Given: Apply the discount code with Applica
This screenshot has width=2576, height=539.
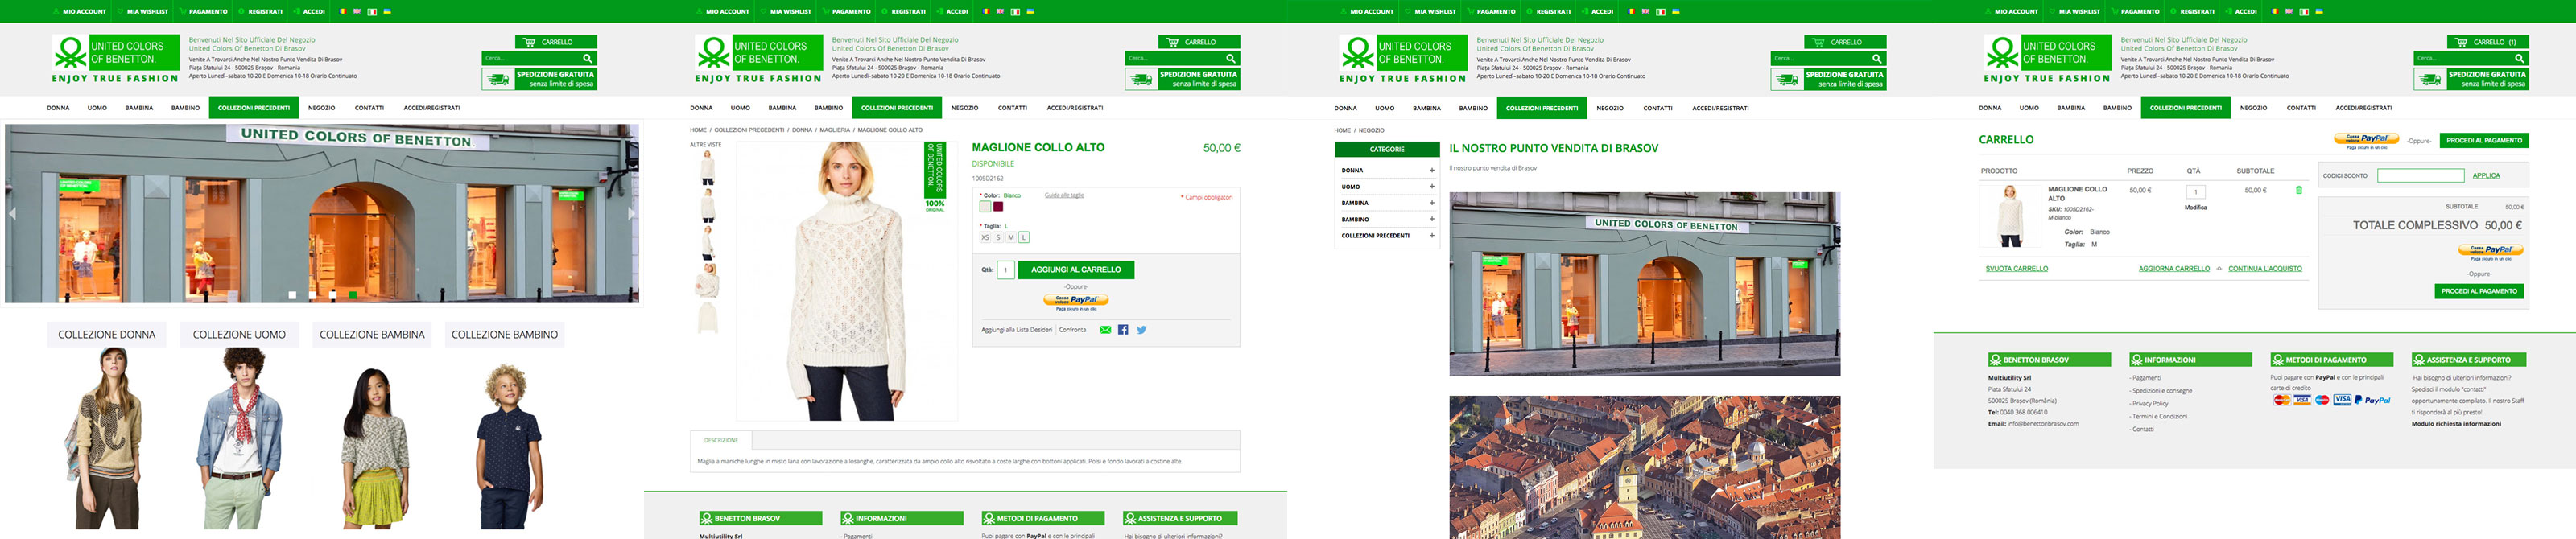Looking at the screenshot, I should (x=2486, y=176).
